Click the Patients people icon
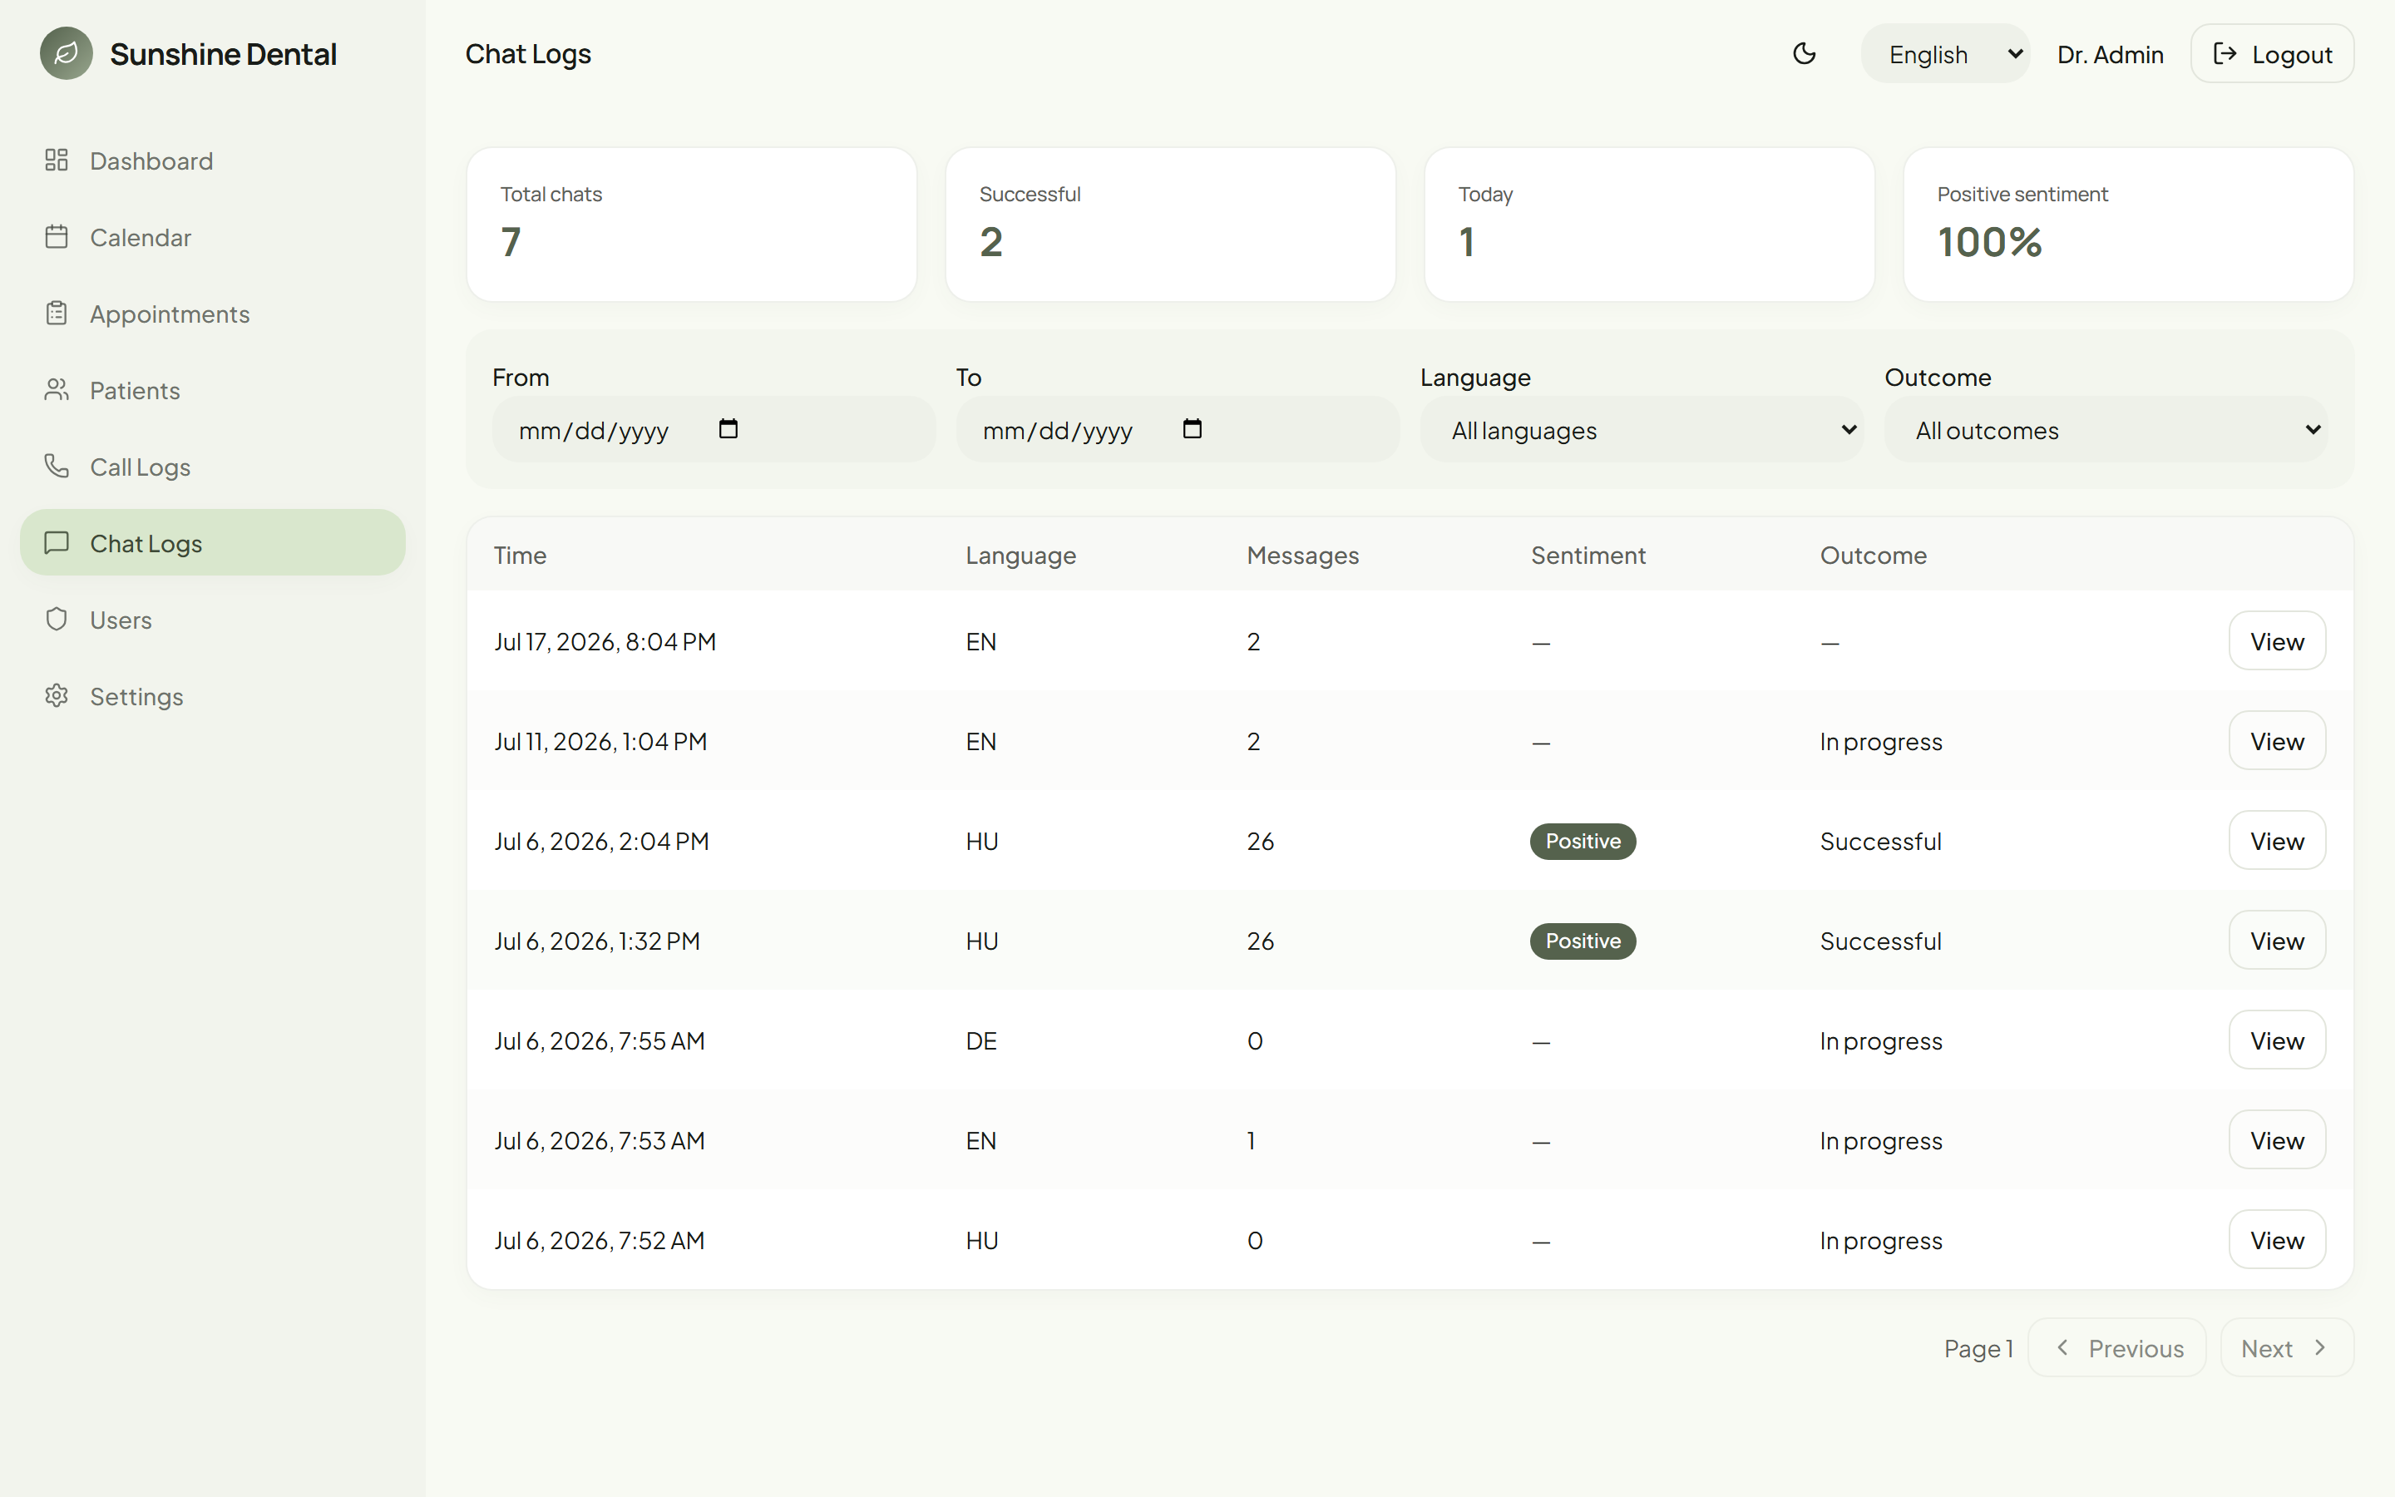The image size is (2395, 1497). click(57, 390)
